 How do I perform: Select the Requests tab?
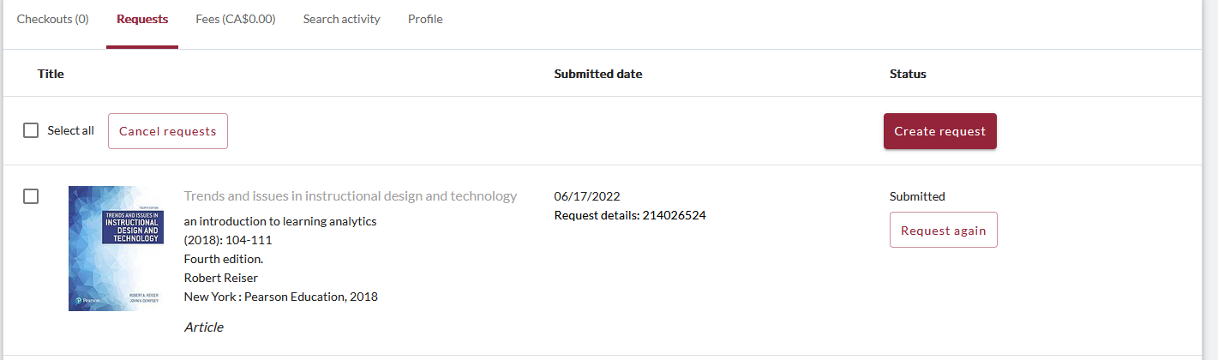[142, 19]
